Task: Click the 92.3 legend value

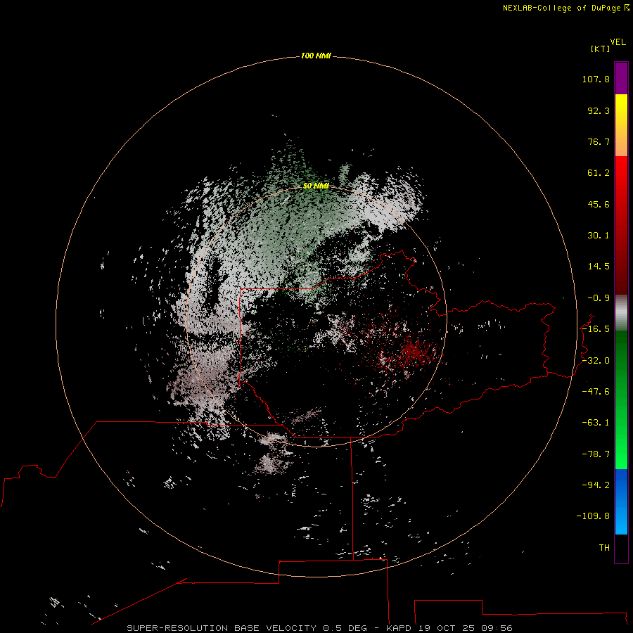Action: point(599,110)
